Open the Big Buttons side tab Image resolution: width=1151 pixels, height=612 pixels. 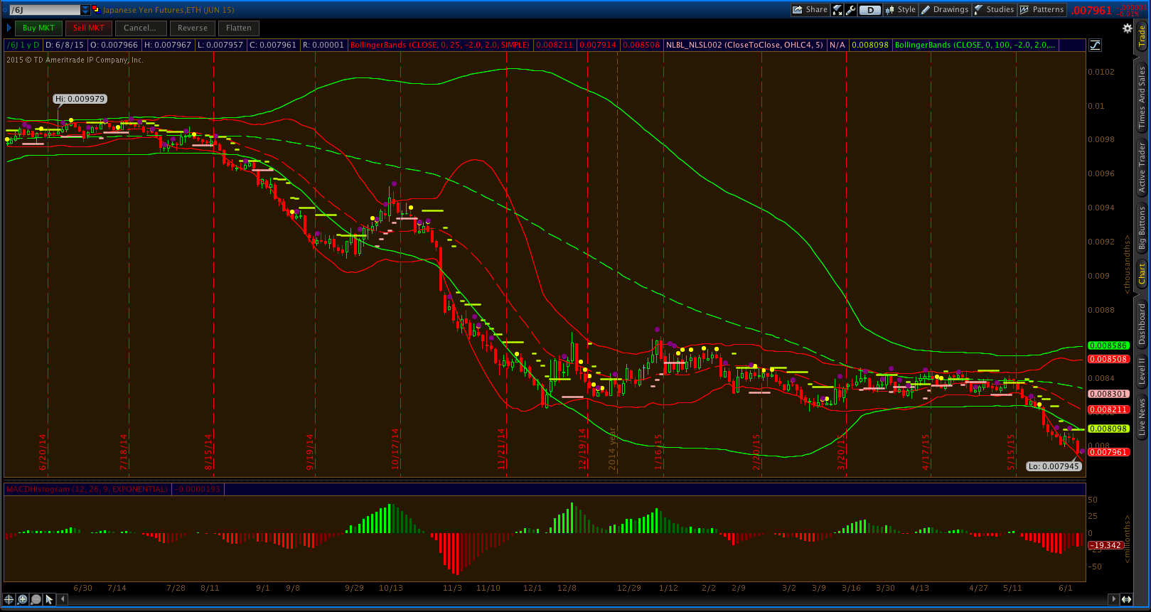[1142, 229]
